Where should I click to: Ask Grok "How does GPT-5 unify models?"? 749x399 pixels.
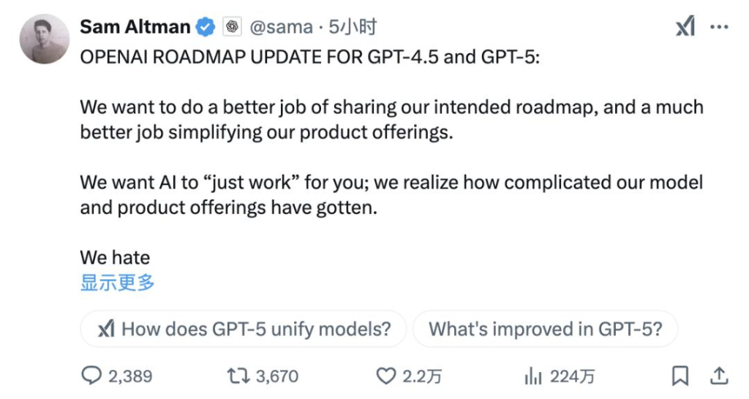244,329
